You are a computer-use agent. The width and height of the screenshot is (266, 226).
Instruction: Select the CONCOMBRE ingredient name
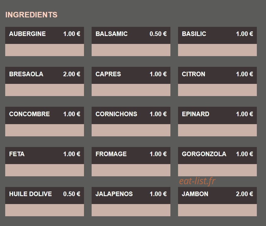29,114
